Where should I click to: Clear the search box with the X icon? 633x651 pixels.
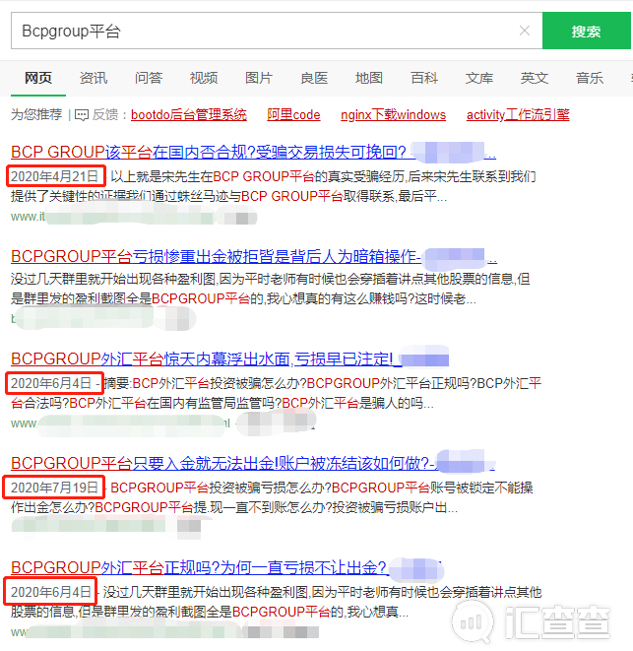[525, 31]
